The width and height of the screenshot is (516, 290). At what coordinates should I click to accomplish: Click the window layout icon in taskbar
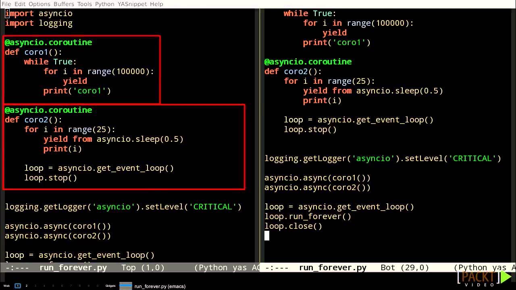pos(126,286)
